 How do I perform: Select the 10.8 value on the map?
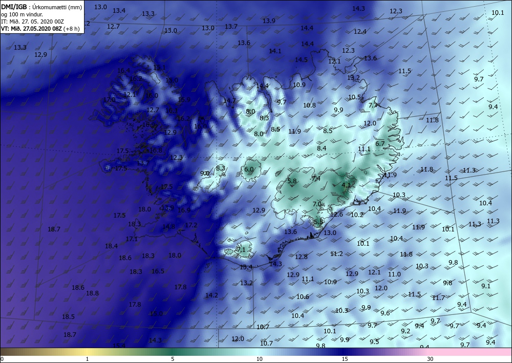(x=309, y=105)
